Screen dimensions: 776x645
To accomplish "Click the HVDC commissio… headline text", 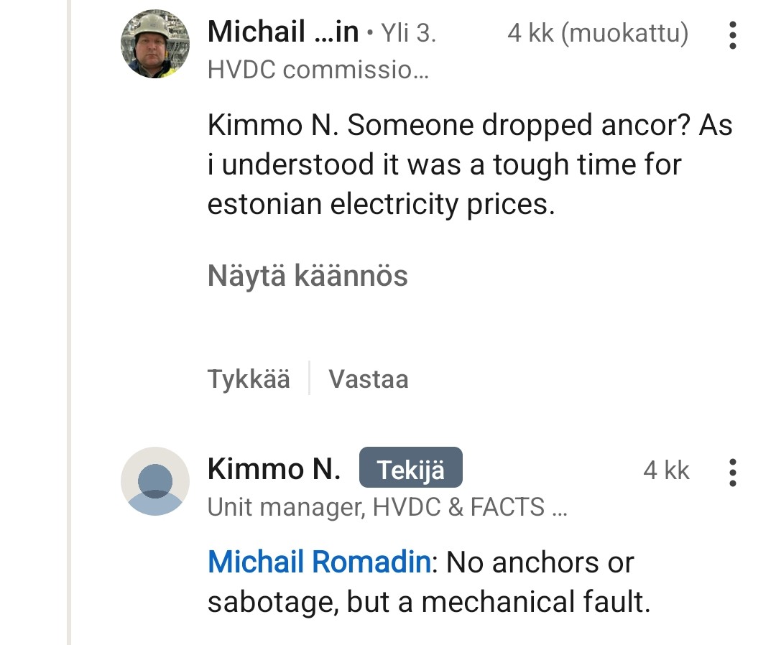I will click(318, 70).
